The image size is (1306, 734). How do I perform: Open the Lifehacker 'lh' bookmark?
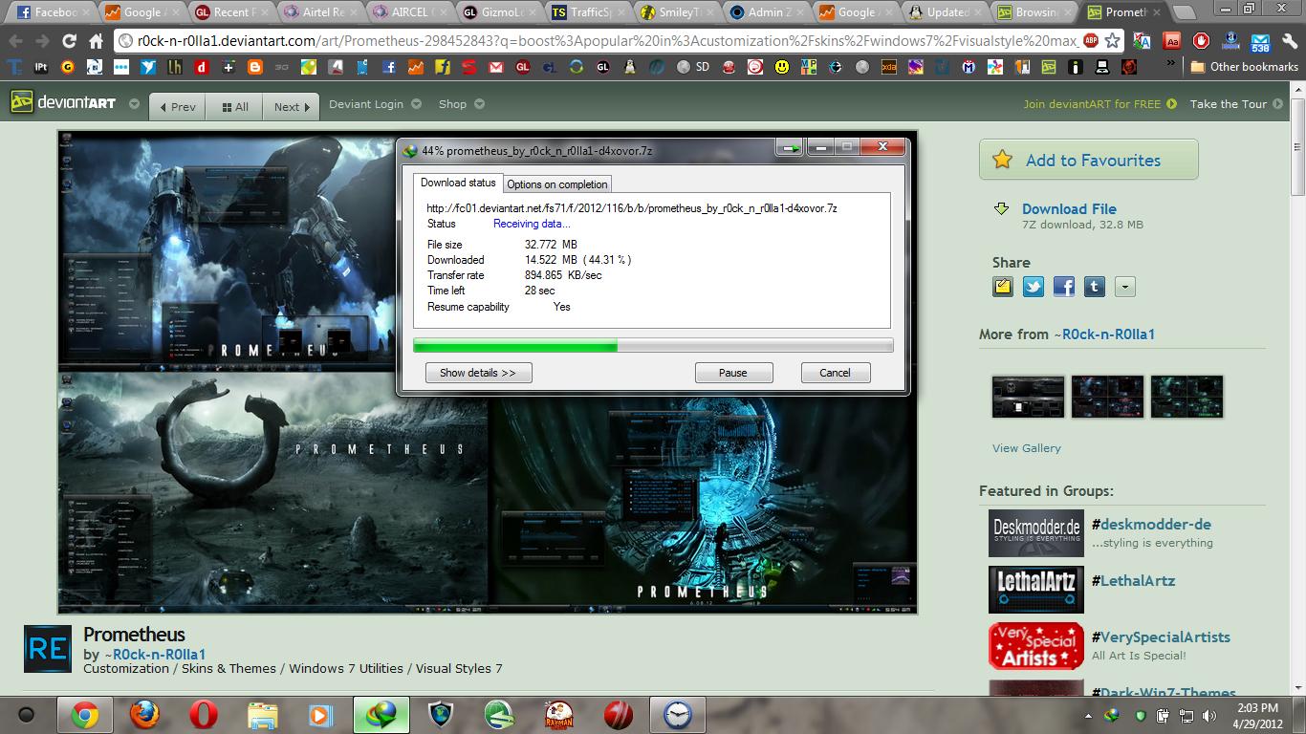pos(174,67)
